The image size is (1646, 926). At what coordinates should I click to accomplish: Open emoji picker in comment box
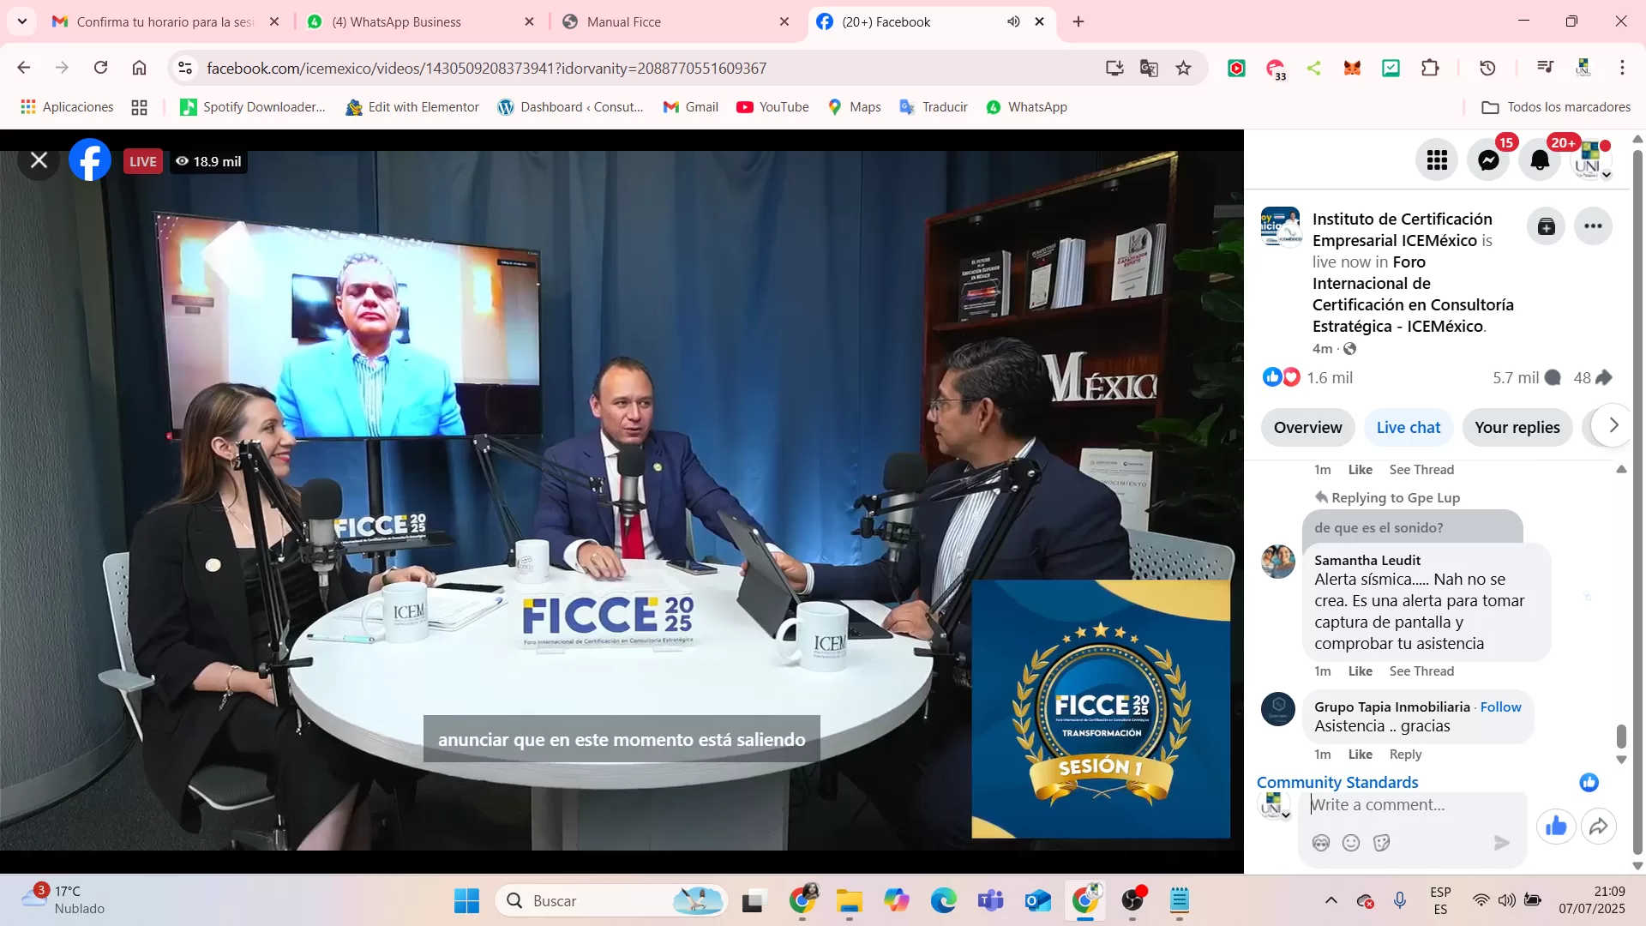click(x=1351, y=843)
